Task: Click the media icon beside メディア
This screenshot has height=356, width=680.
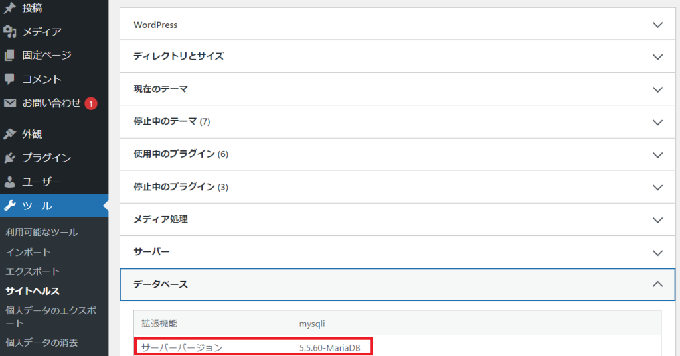Action: (x=9, y=32)
